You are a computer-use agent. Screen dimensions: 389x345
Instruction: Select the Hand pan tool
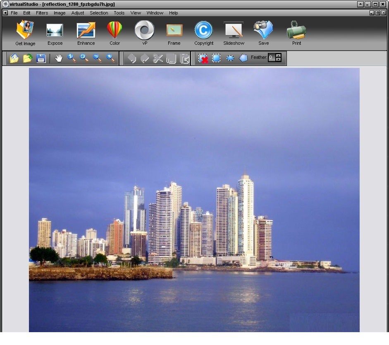(59, 58)
